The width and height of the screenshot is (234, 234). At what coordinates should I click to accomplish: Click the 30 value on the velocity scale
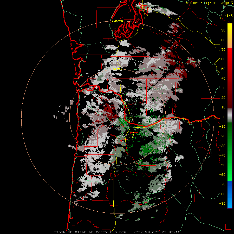click(x=223, y=88)
